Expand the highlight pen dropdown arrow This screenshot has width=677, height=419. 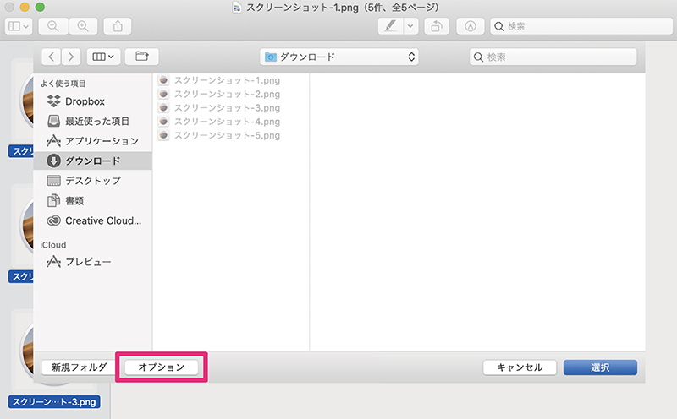click(410, 26)
